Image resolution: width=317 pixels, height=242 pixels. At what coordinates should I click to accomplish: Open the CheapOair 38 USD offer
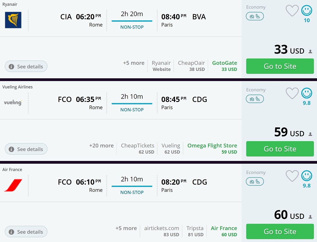[191, 66]
